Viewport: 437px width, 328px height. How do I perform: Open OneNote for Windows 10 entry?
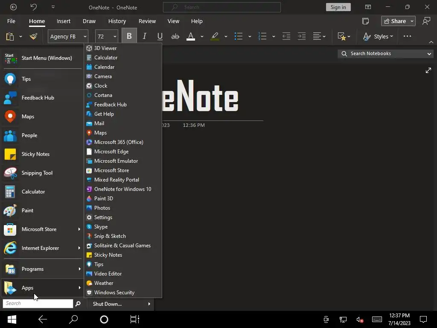(123, 189)
